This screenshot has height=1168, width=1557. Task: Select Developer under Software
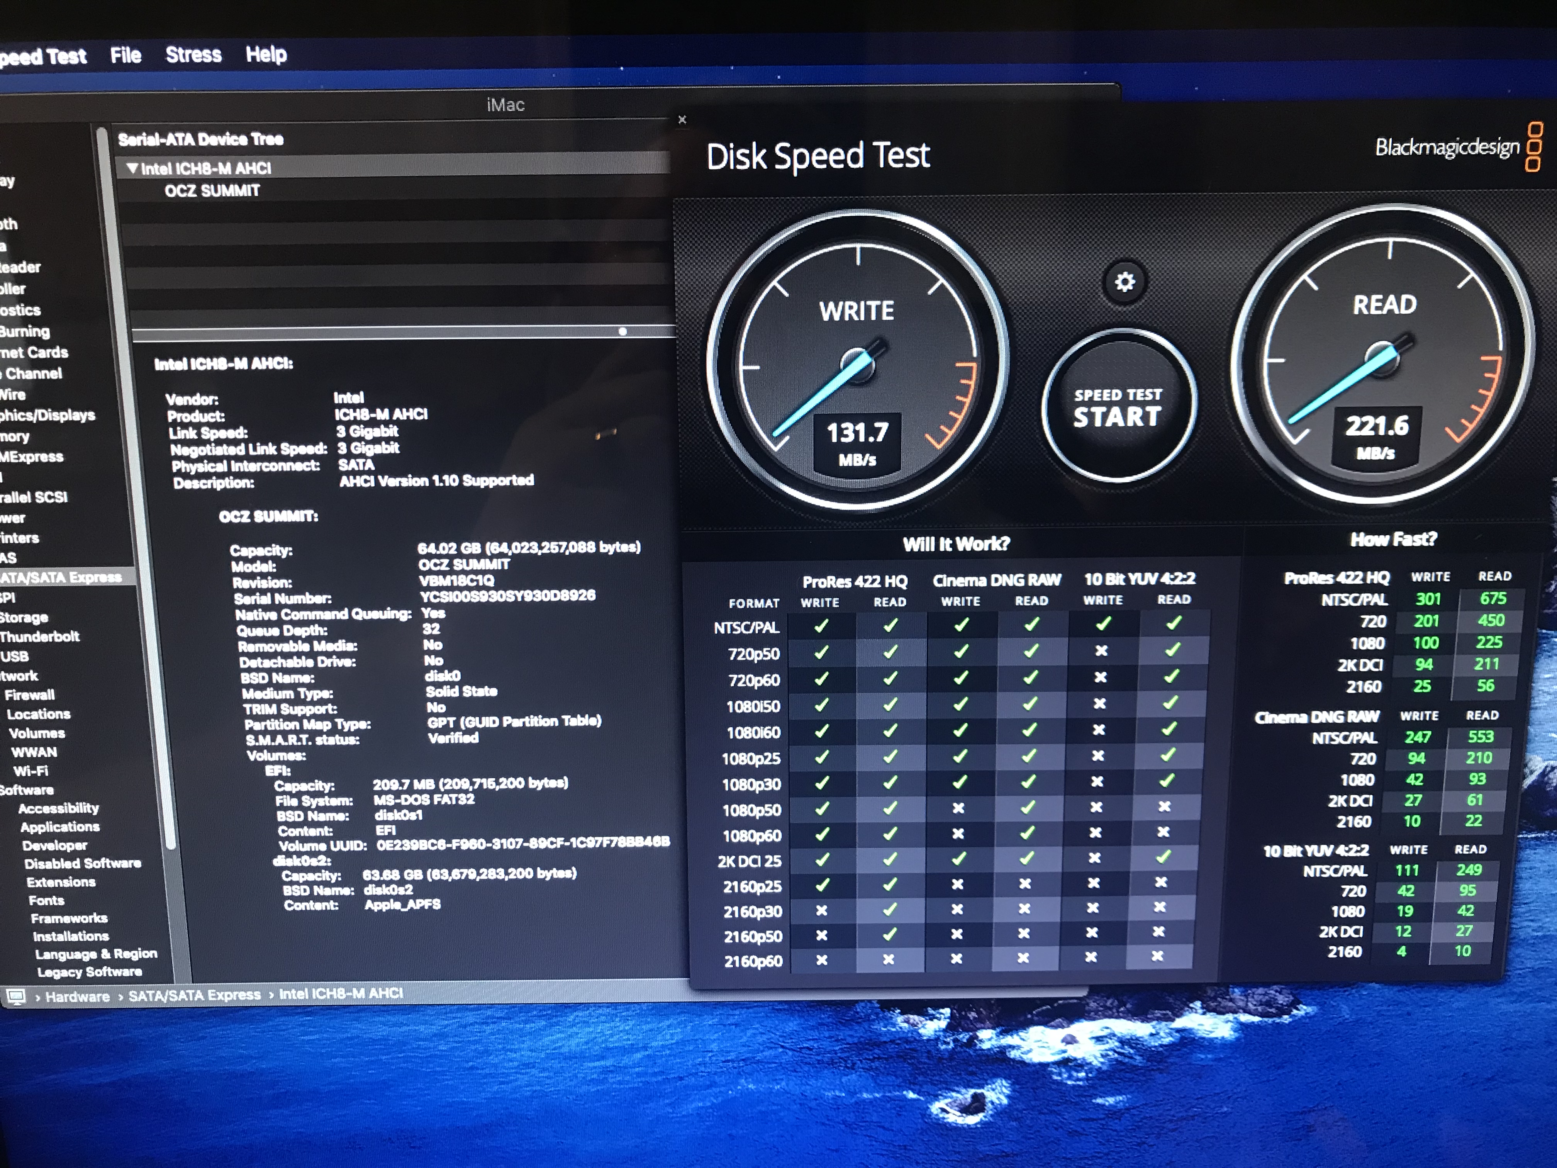pyautogui.click(x=55, y=845)
